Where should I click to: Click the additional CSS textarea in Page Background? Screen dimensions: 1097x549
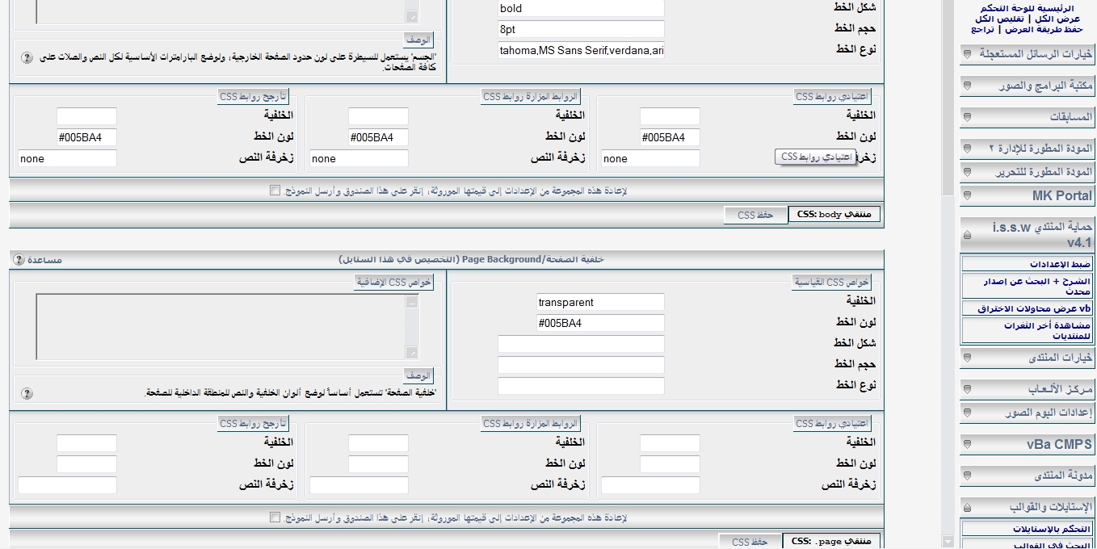(x=221, y=326)
